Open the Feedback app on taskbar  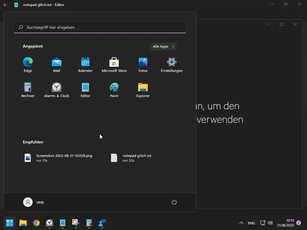[102, 223]
